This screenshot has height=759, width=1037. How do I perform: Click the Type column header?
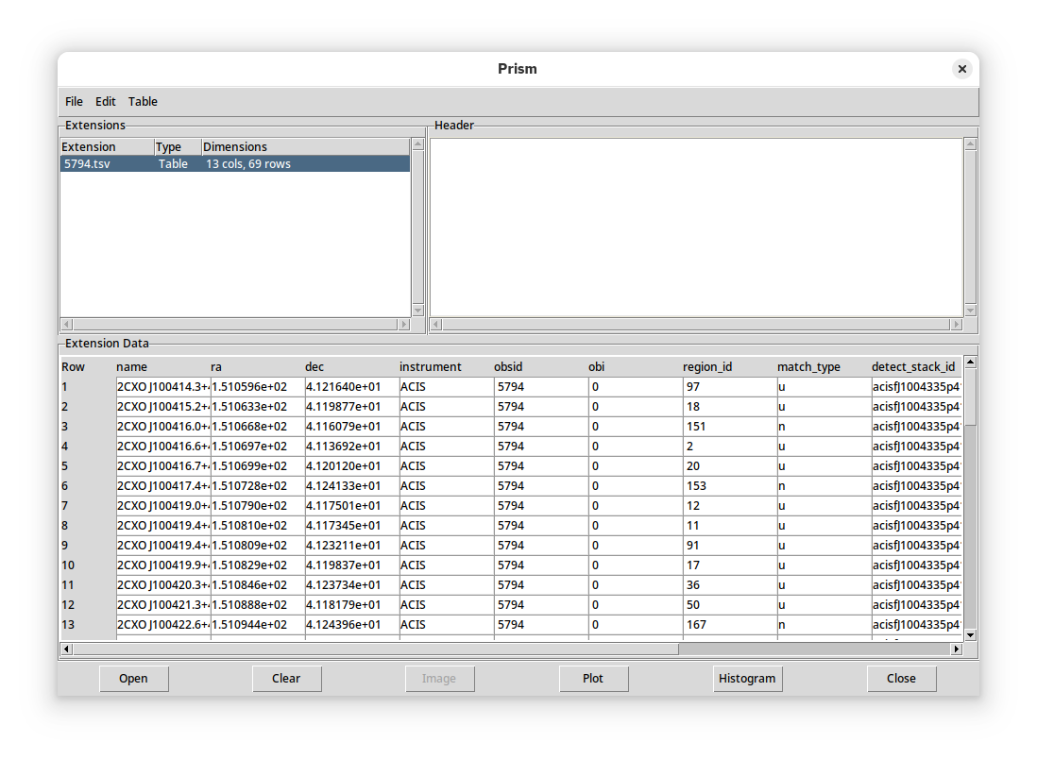pyautogui.click(x=178, y=146)
